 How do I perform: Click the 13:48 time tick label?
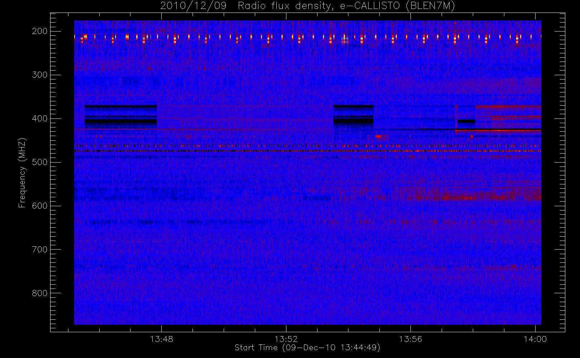point(162,339)
